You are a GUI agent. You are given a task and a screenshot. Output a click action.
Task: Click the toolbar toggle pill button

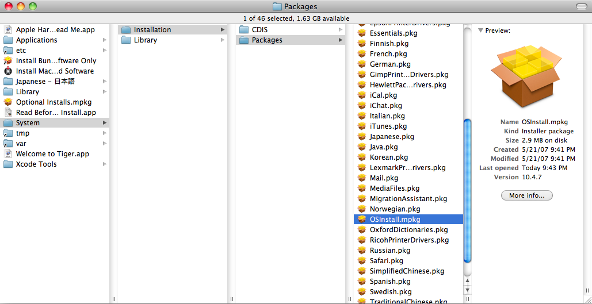coord(582,6)
